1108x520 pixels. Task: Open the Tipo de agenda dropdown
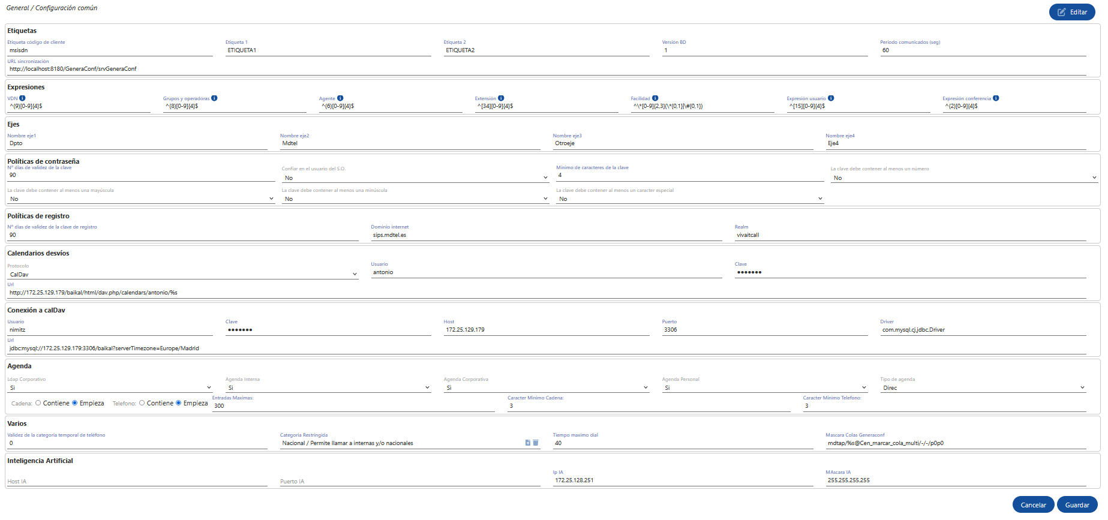(x=983, y=387)
